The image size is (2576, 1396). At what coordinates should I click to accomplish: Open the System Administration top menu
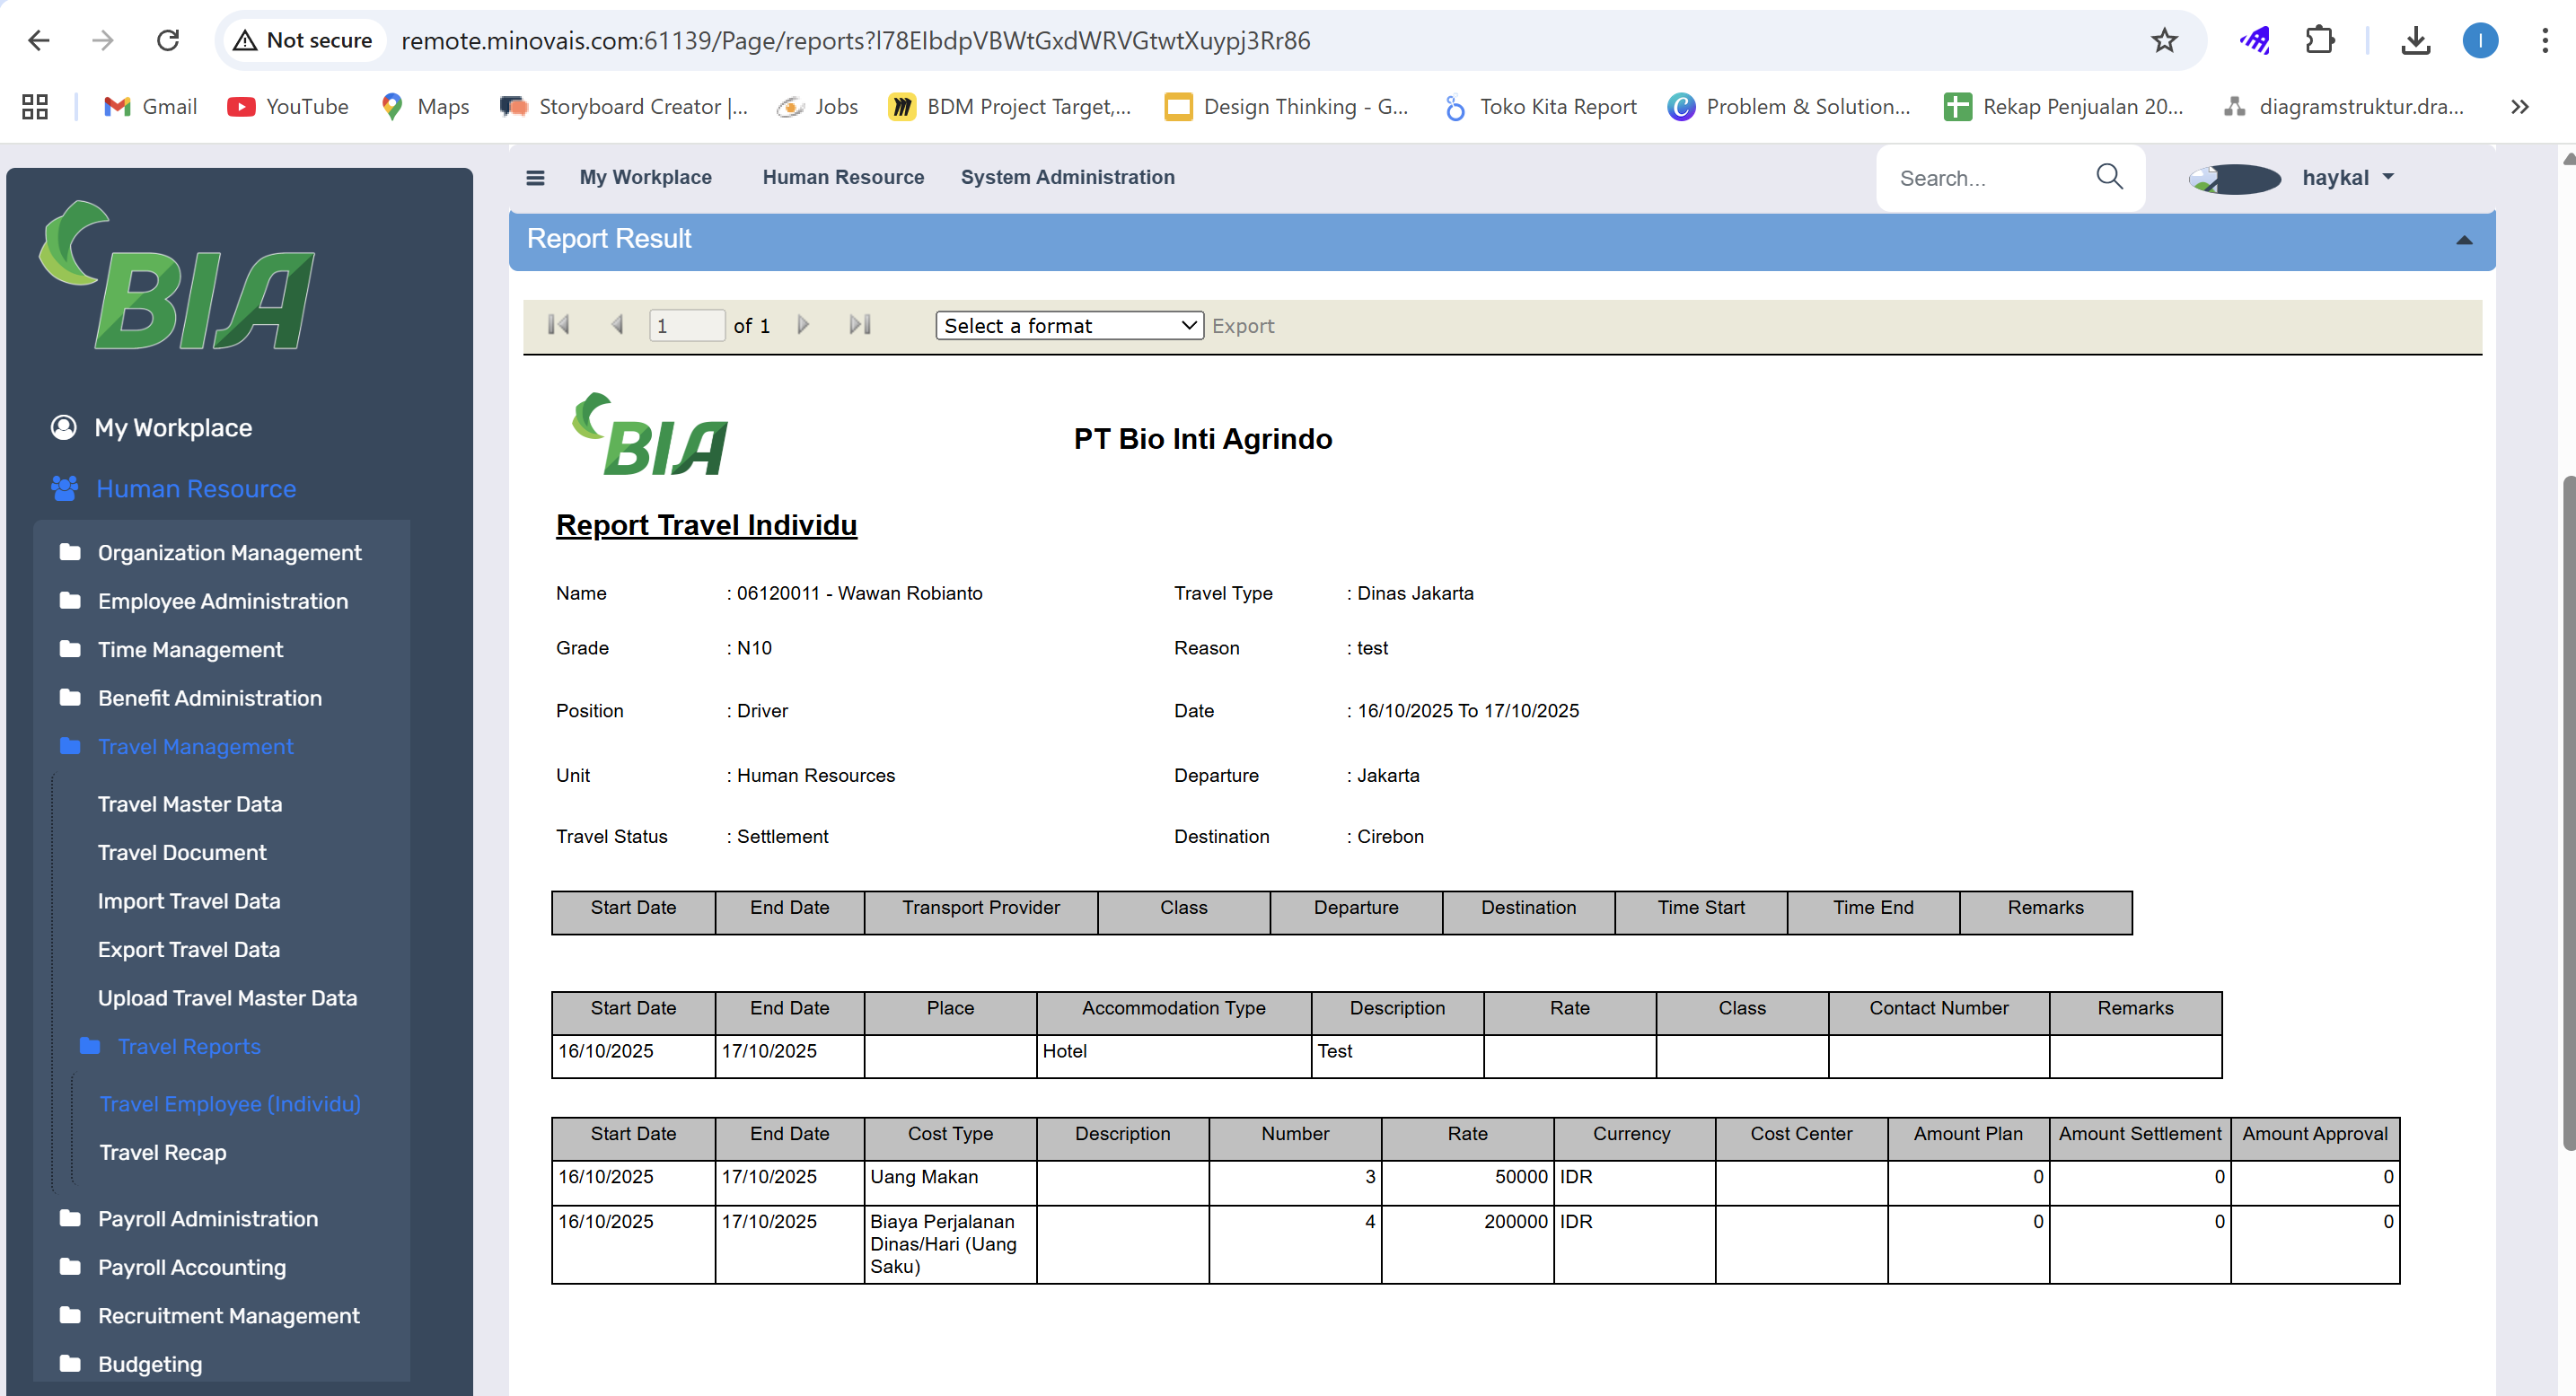point(1067,177)
